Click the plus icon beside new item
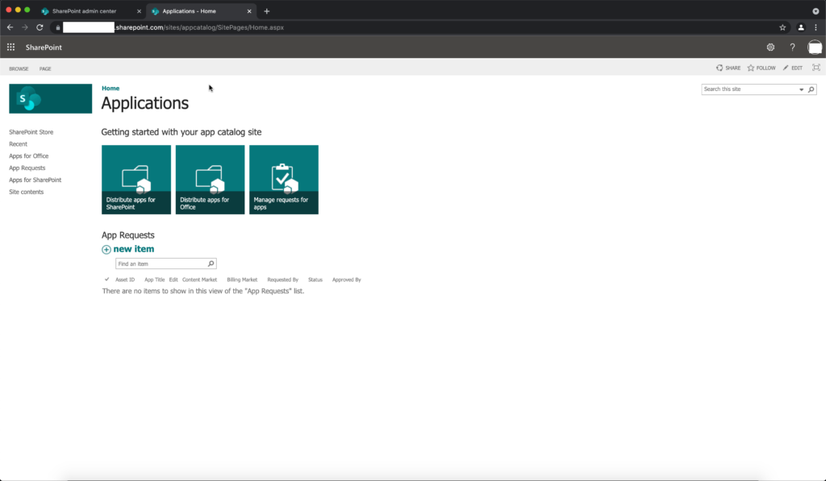826x481 pixels. [106, 250]
